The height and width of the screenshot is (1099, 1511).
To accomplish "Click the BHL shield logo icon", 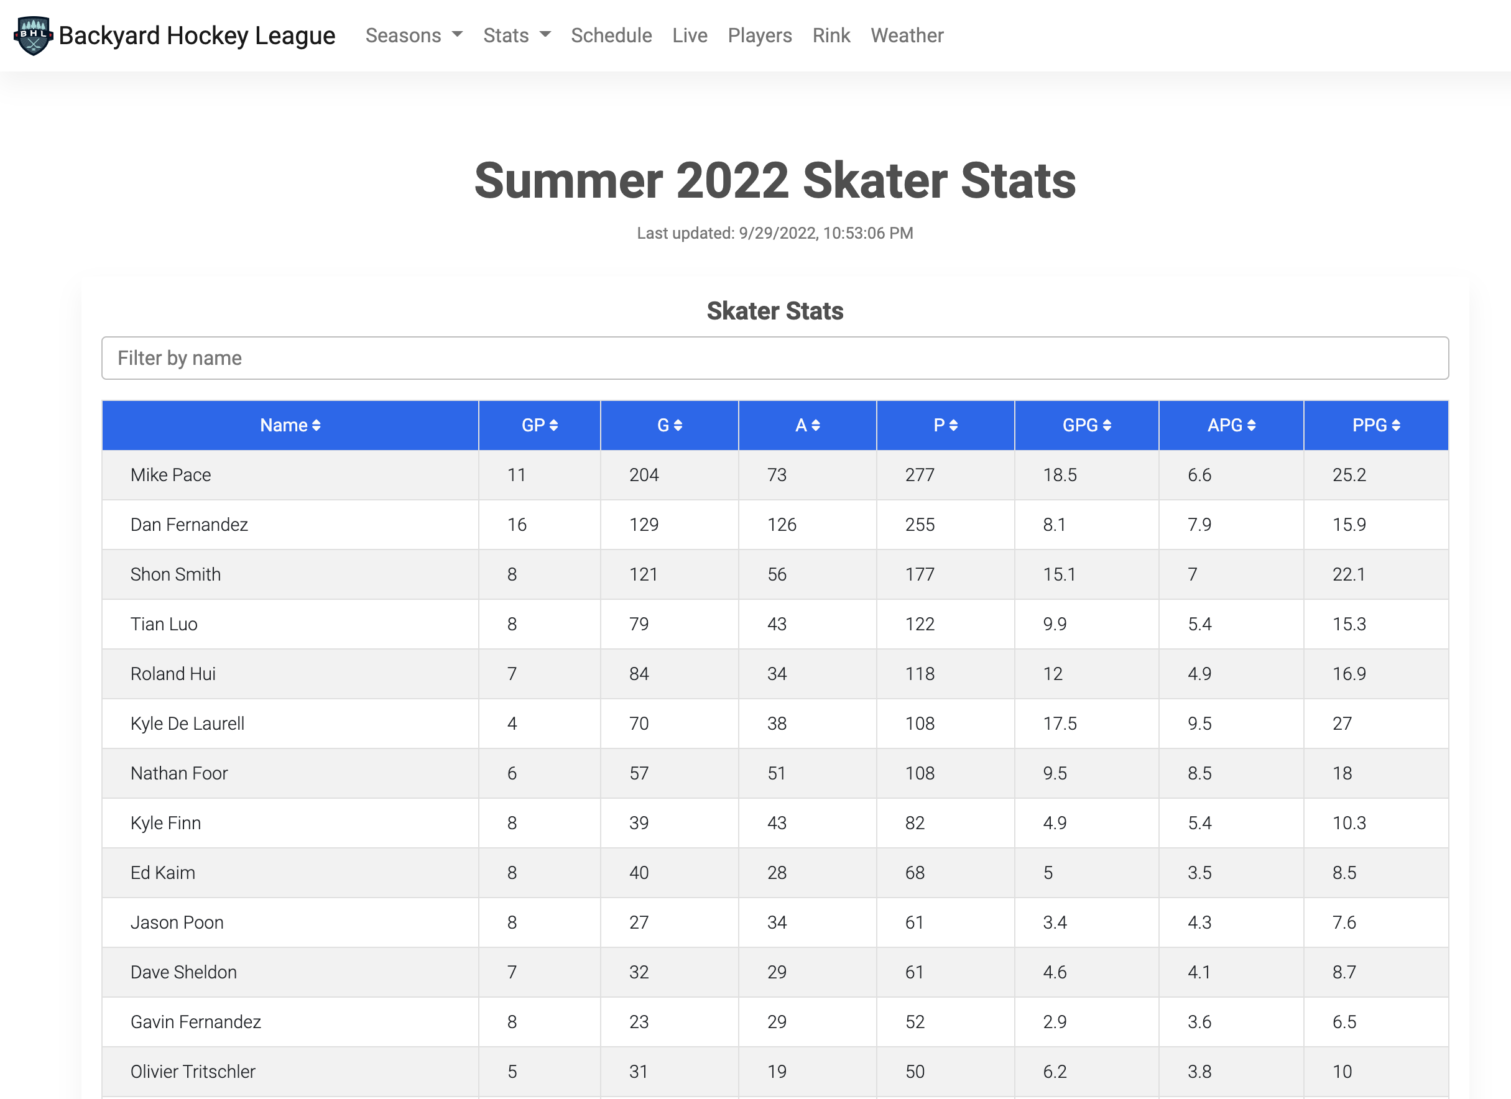I will point(32,35).
